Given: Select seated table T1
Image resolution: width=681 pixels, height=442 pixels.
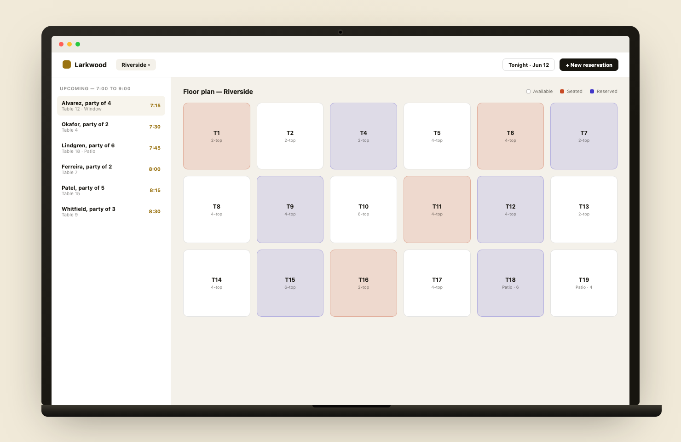Looking at the screenshot, I should [217, 136].
